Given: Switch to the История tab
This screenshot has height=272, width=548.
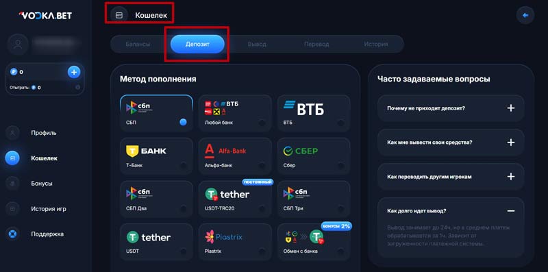Looking at the screenshot, I should (x=375, y=45).
